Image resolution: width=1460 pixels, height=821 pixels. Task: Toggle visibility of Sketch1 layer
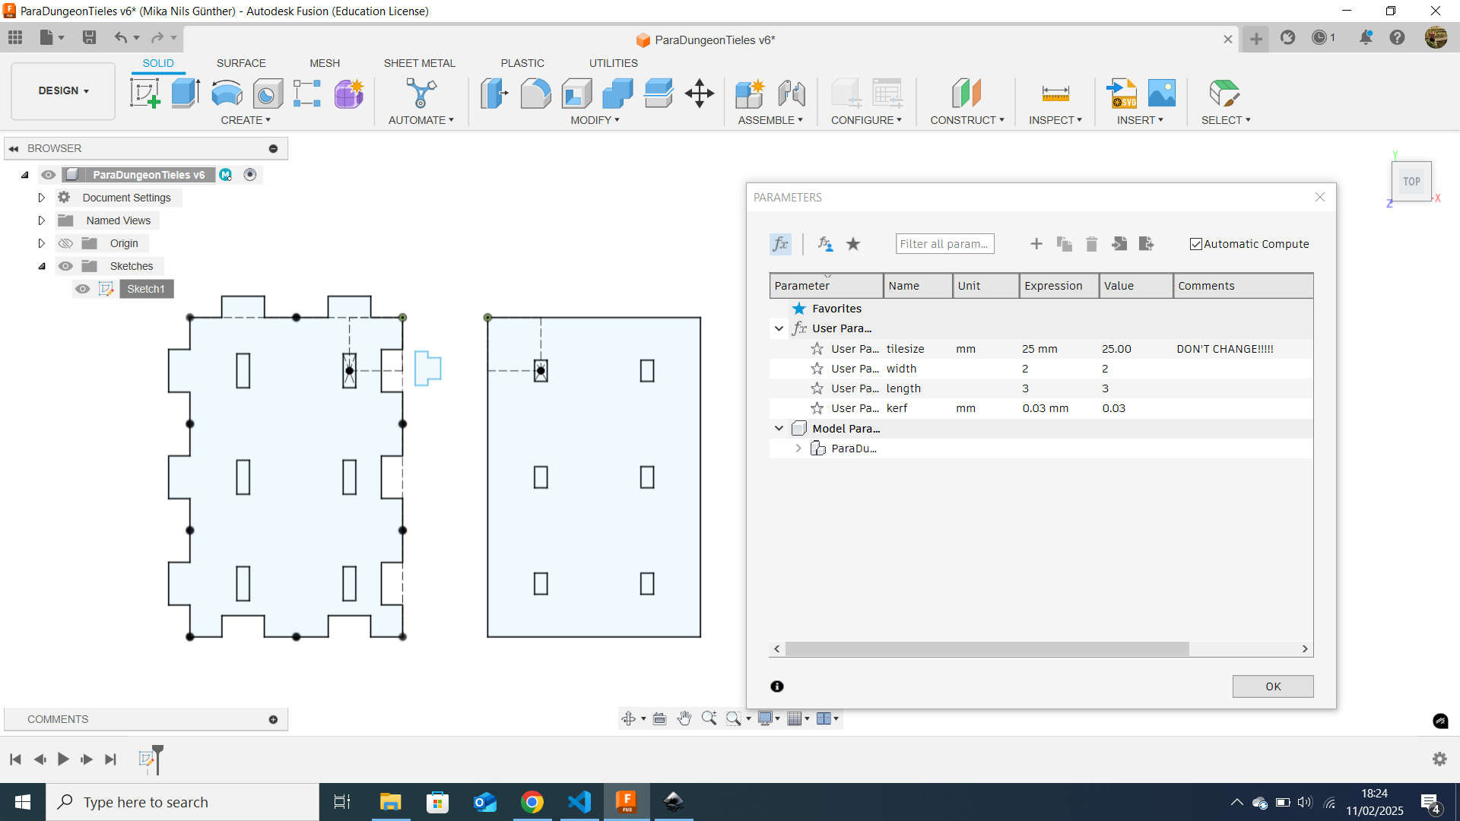point(83,289)
